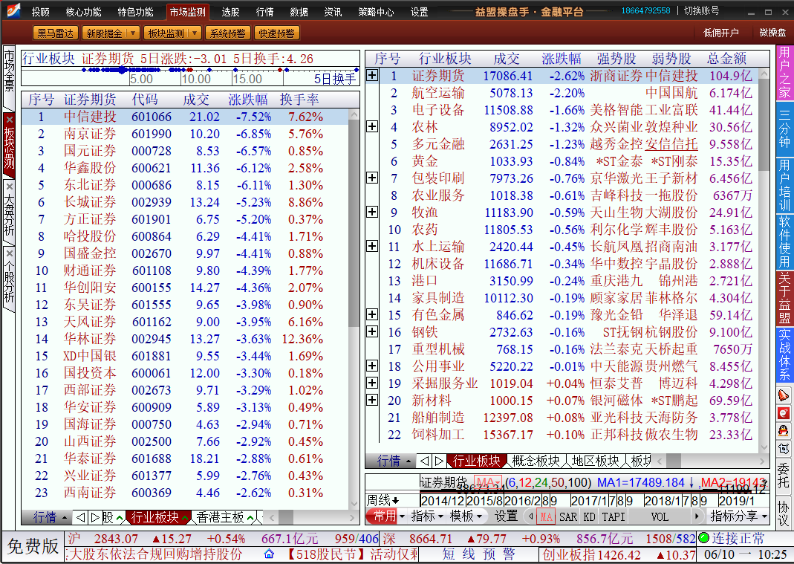
Task: Expand the 新材料 sector row
Action: [372, 400]
